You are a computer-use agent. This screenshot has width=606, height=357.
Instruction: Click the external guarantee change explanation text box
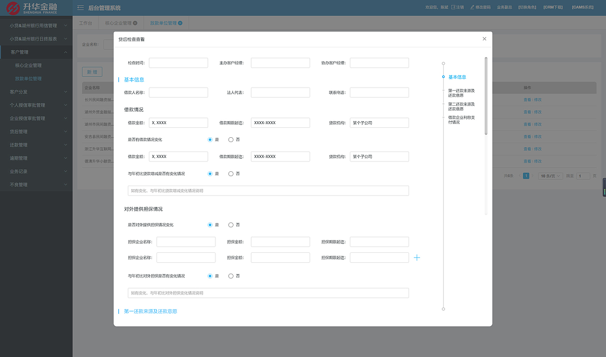click(x=268, y=293)
